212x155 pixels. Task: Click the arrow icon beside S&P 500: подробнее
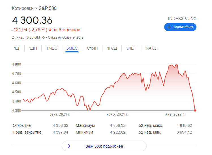[x=68, y=146]
